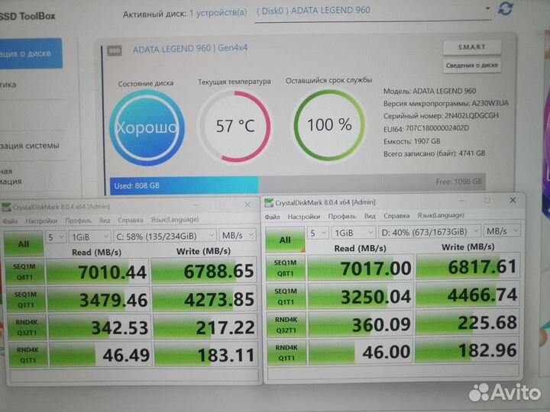
Task: Open MB/s unit dropdown in right CrystalDiskMark
Action: click(502, 231)
